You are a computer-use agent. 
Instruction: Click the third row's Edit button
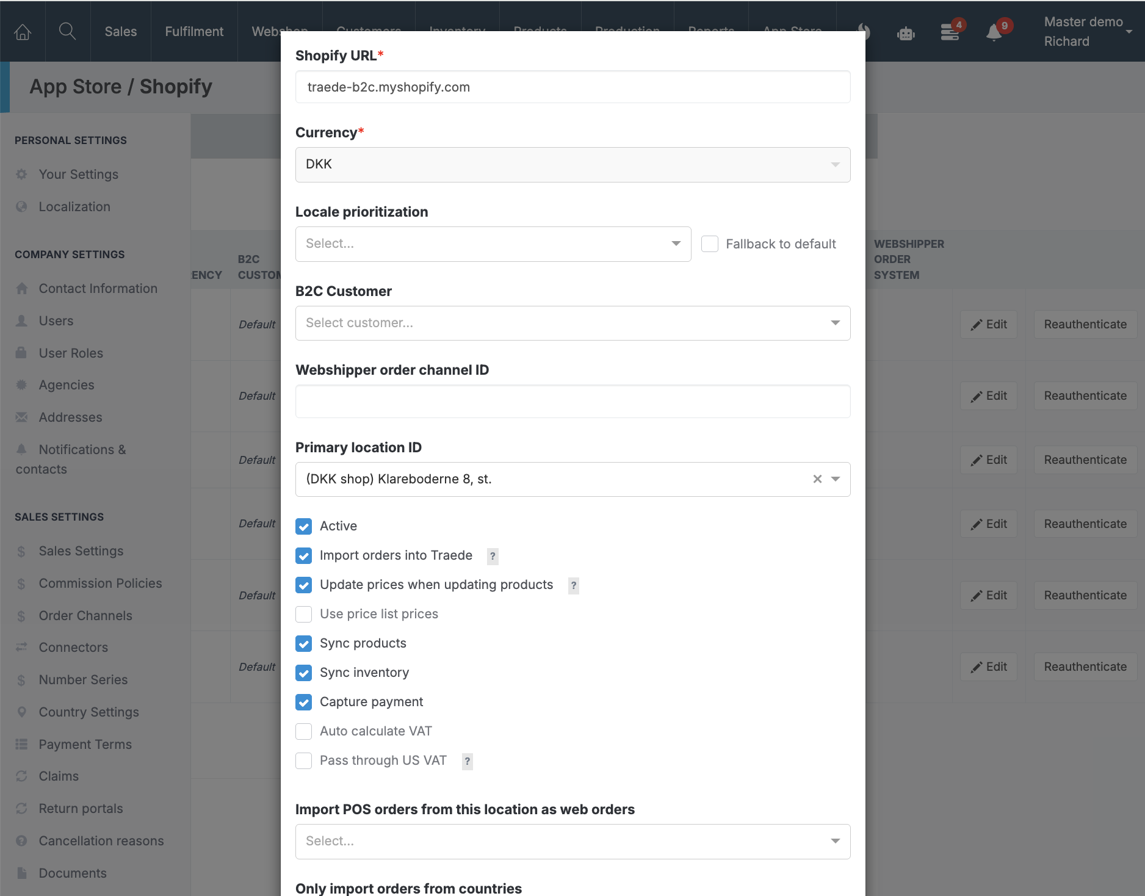coord(989,460)
